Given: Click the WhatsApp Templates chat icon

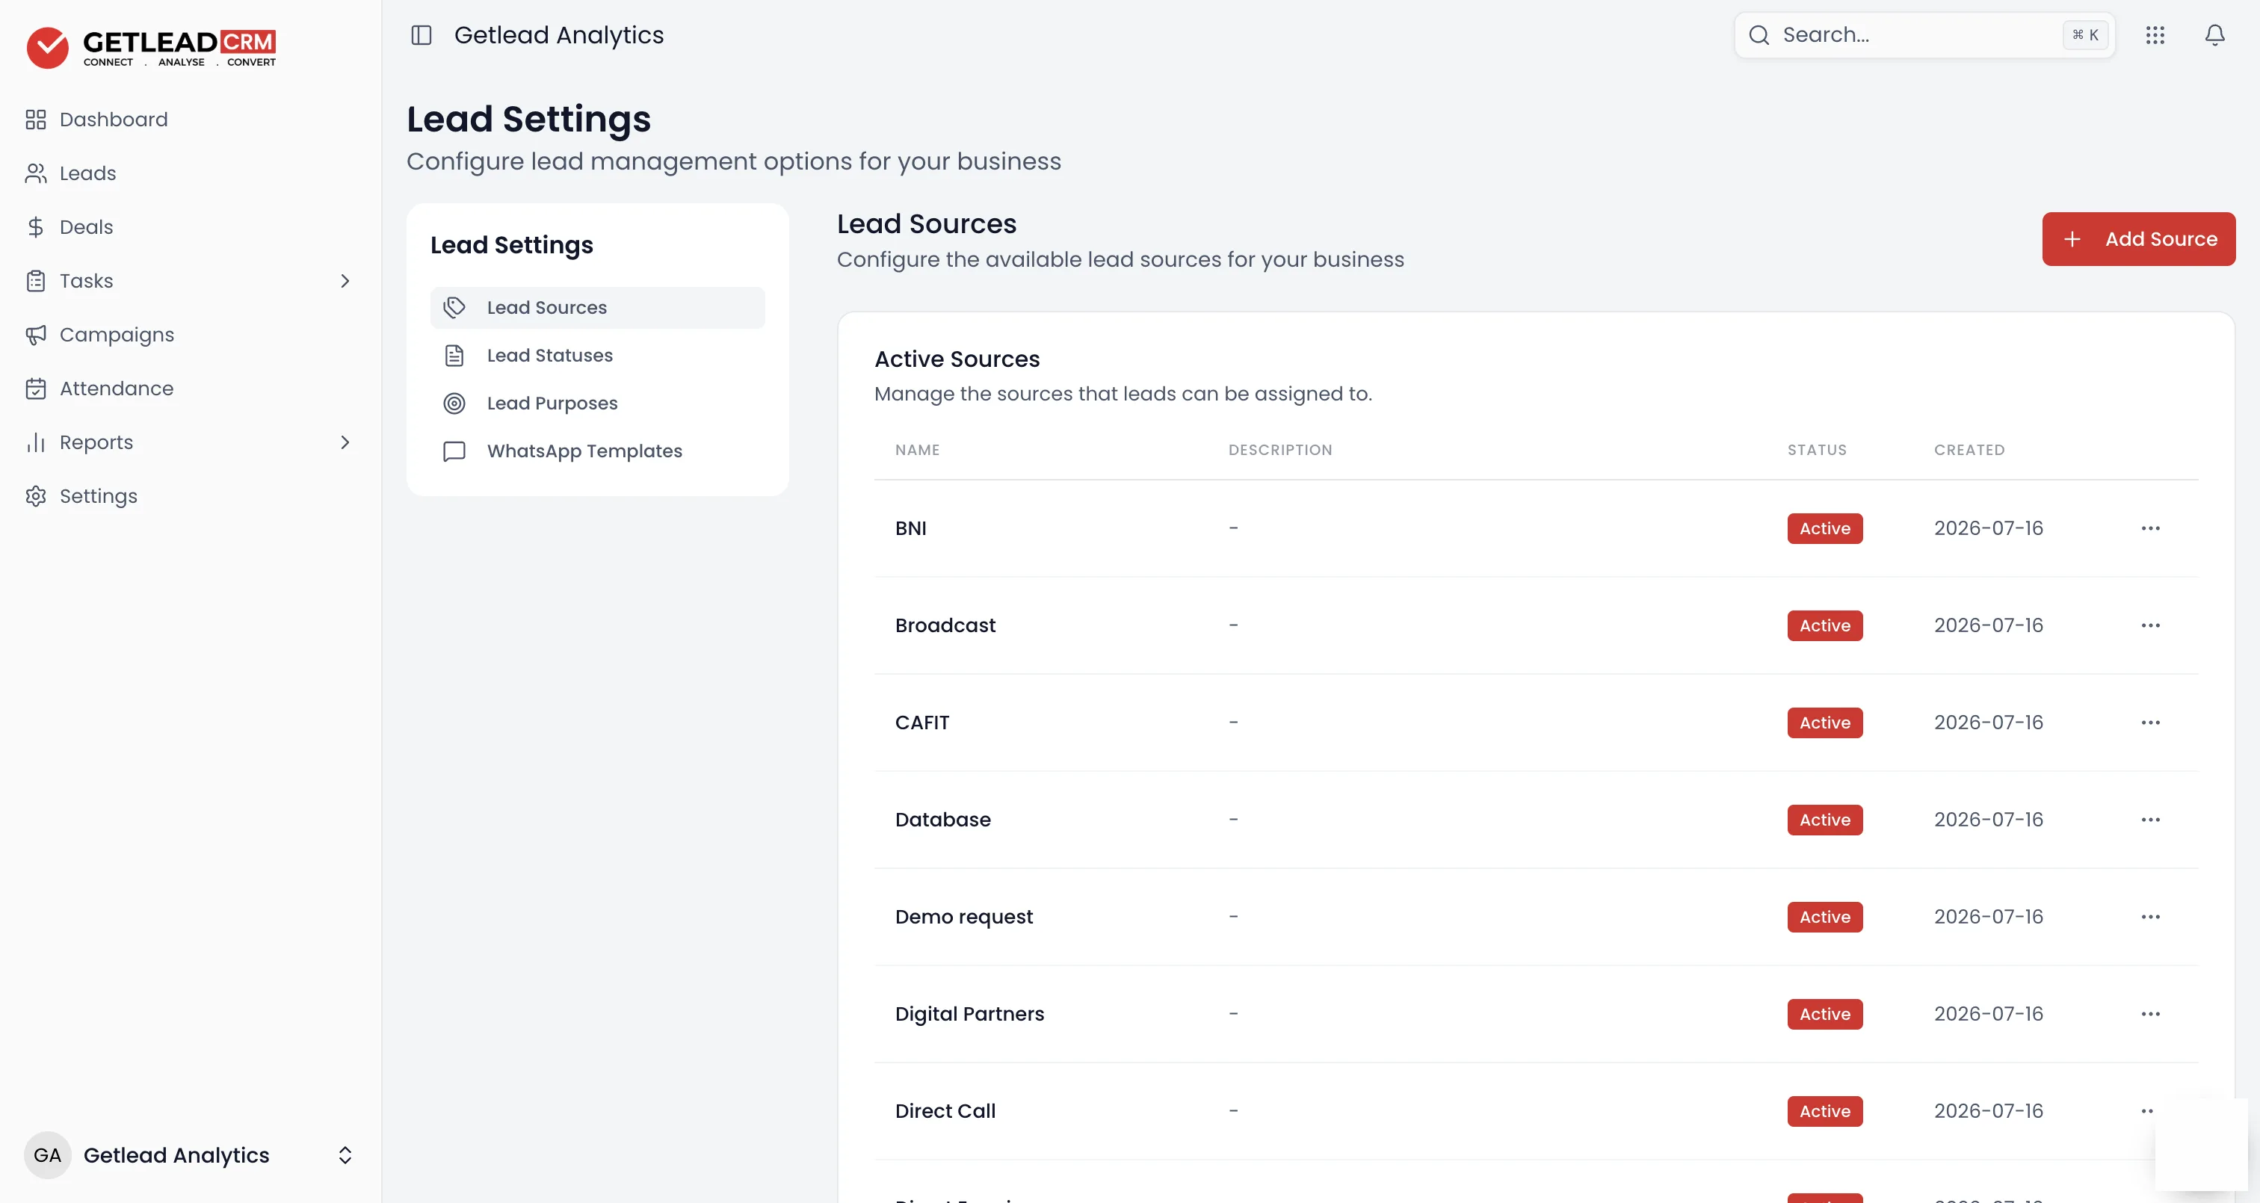Looking at the screenshot, I should click(x=454, y=451).
